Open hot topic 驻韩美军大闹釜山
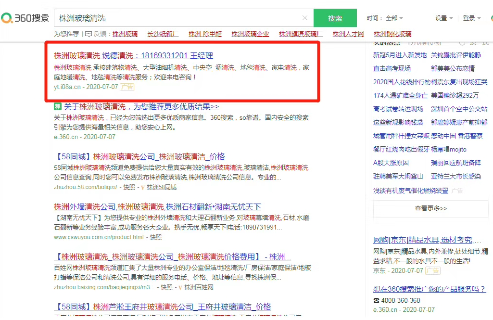The image size is (493, 320). tap(398, 176)
